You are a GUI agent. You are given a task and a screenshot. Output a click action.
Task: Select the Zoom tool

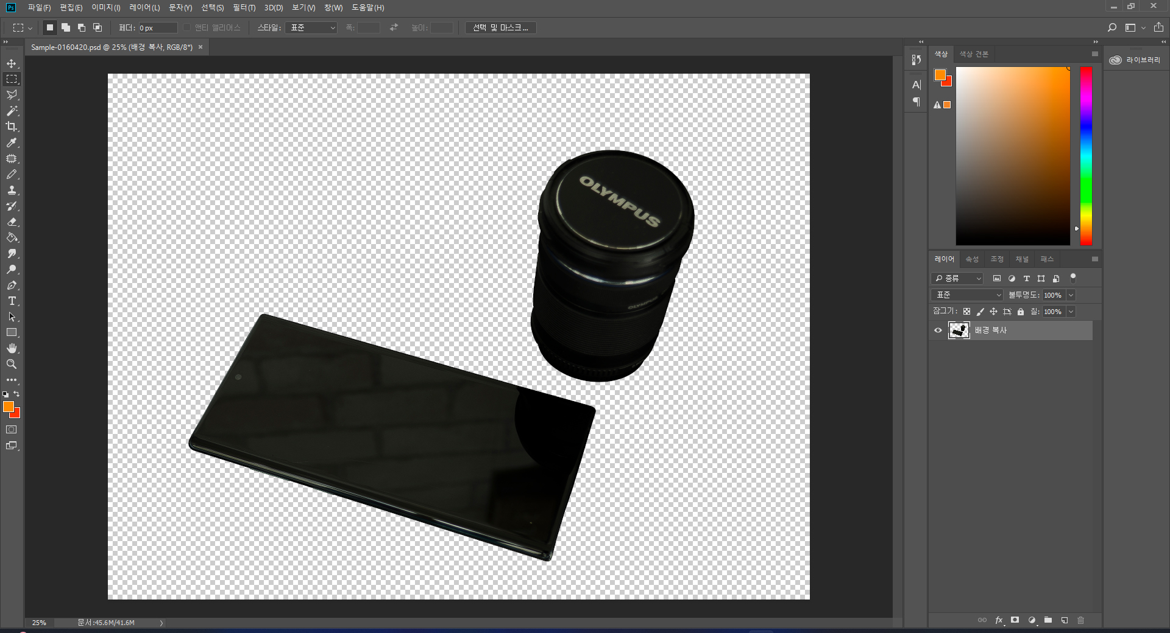tap(12, 364)
